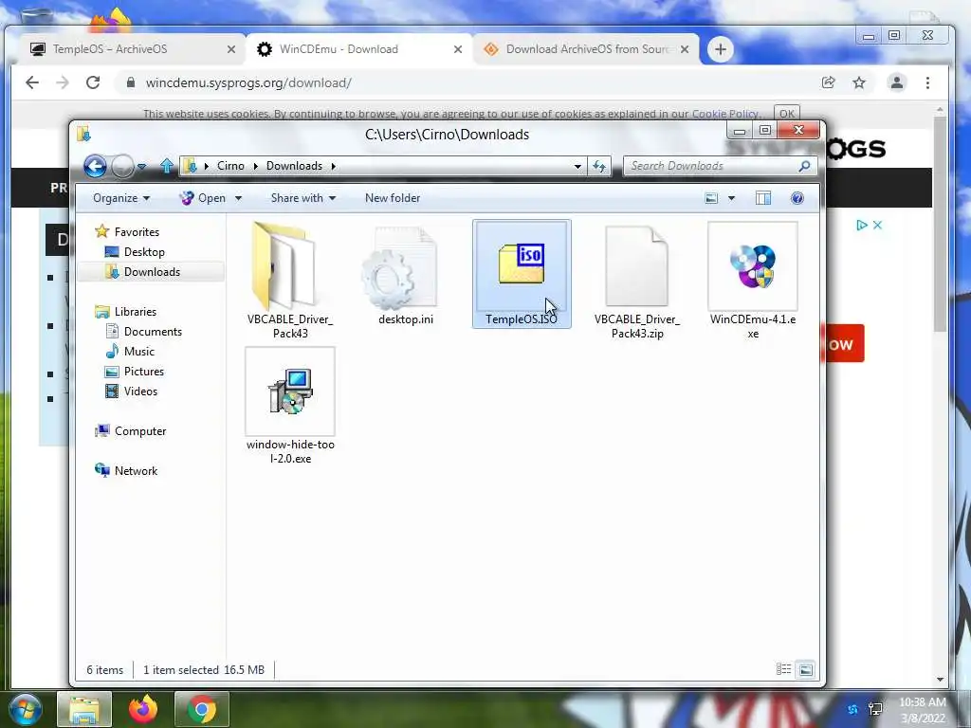
Task: Go back in Chrome
Action: pos(32,82)
